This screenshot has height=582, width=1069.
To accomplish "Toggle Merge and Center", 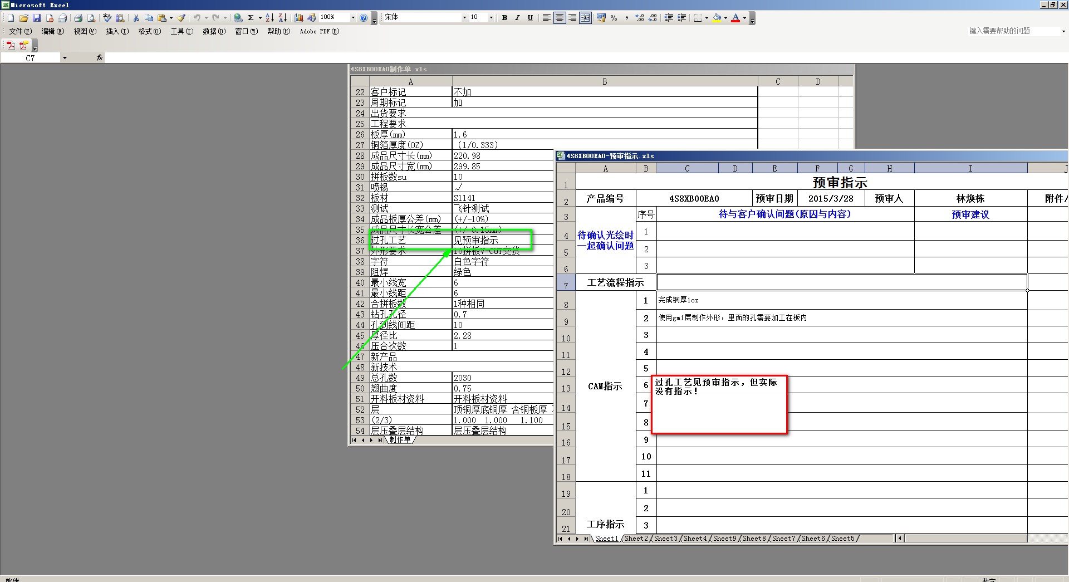I will pyautogui.click(x=585, y=18).
